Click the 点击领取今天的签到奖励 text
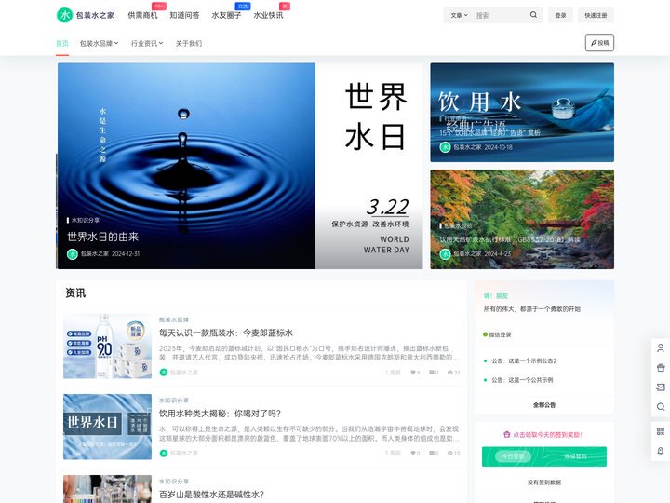 547,435
